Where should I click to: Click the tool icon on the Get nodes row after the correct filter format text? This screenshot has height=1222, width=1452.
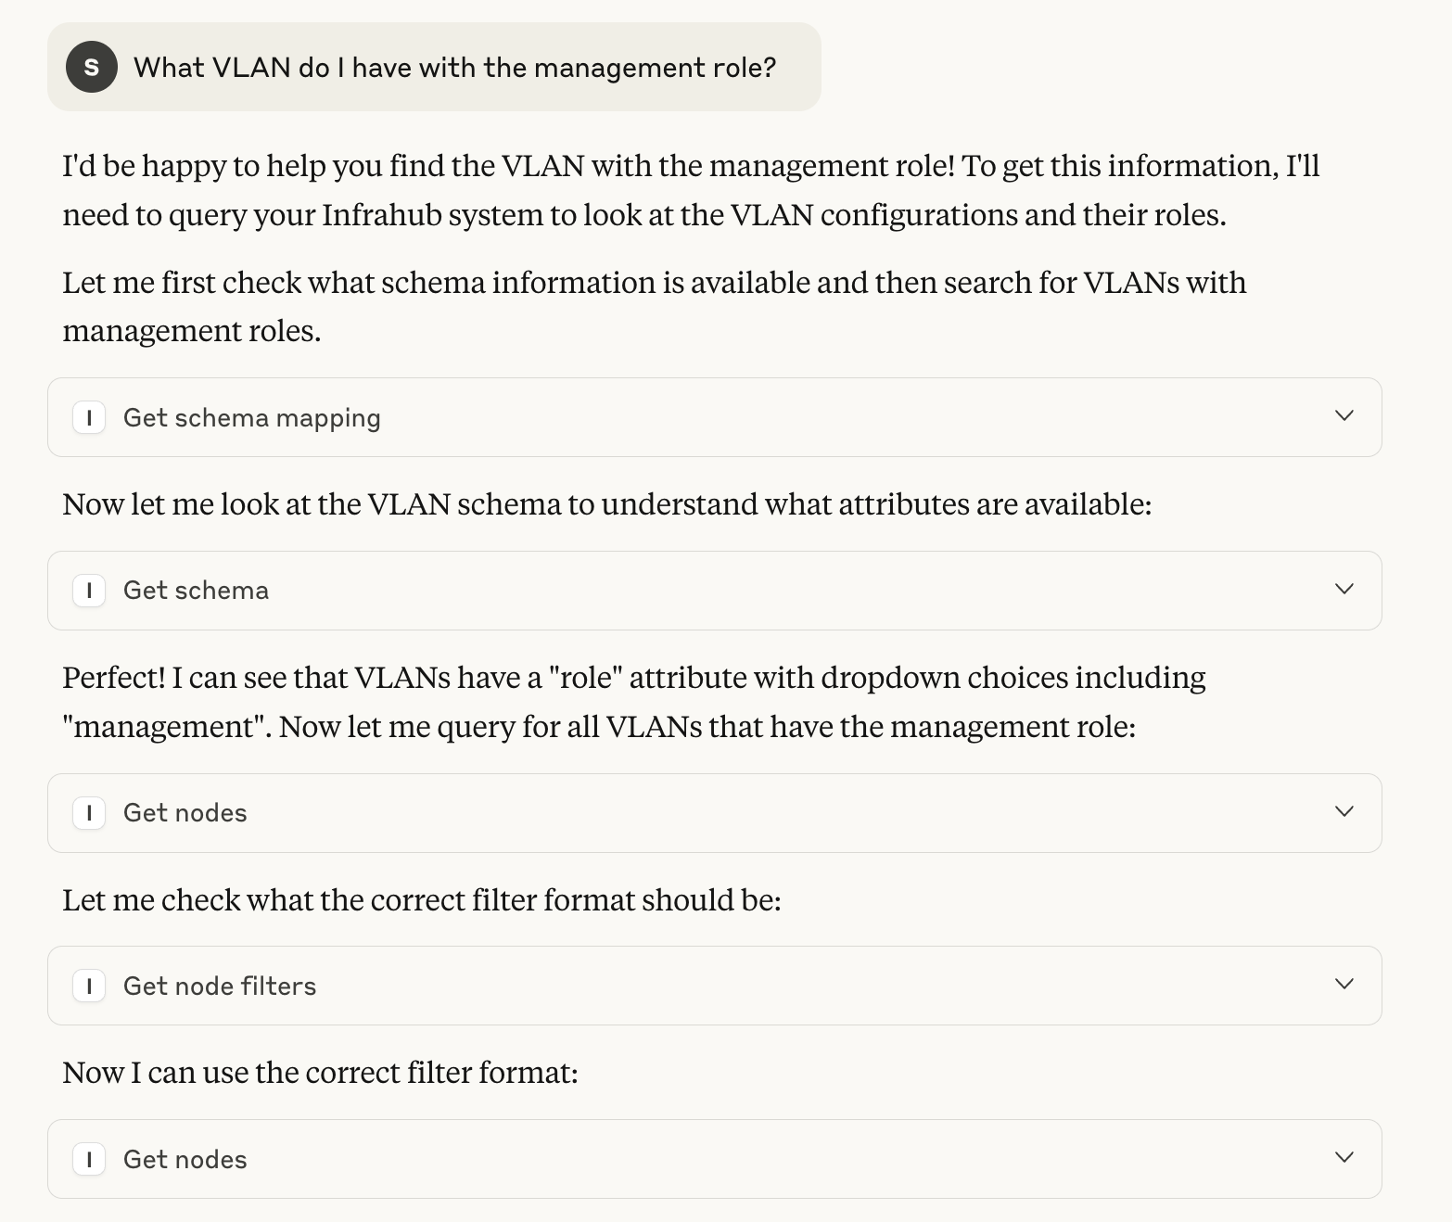tap(89, 1159)
